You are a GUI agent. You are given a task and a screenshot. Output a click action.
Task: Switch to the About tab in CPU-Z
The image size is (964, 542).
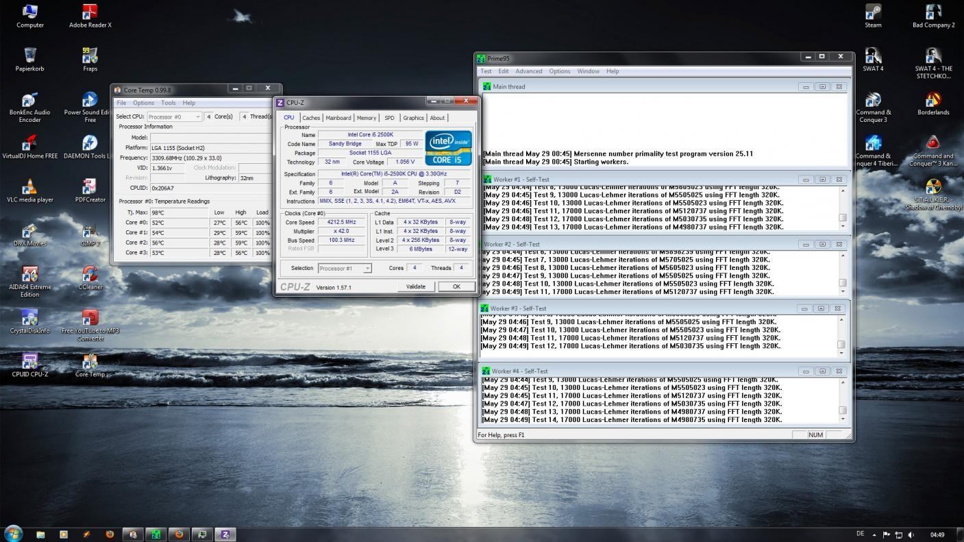[x=437, y=118]
